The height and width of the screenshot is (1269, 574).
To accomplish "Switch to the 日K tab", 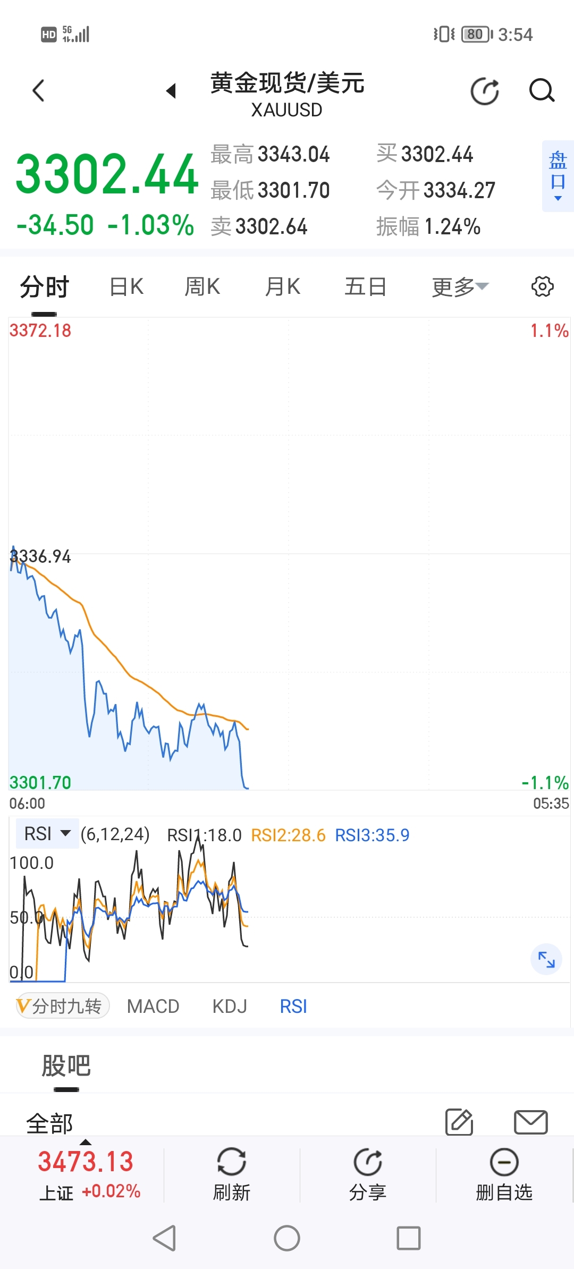I will pos(126,287).
